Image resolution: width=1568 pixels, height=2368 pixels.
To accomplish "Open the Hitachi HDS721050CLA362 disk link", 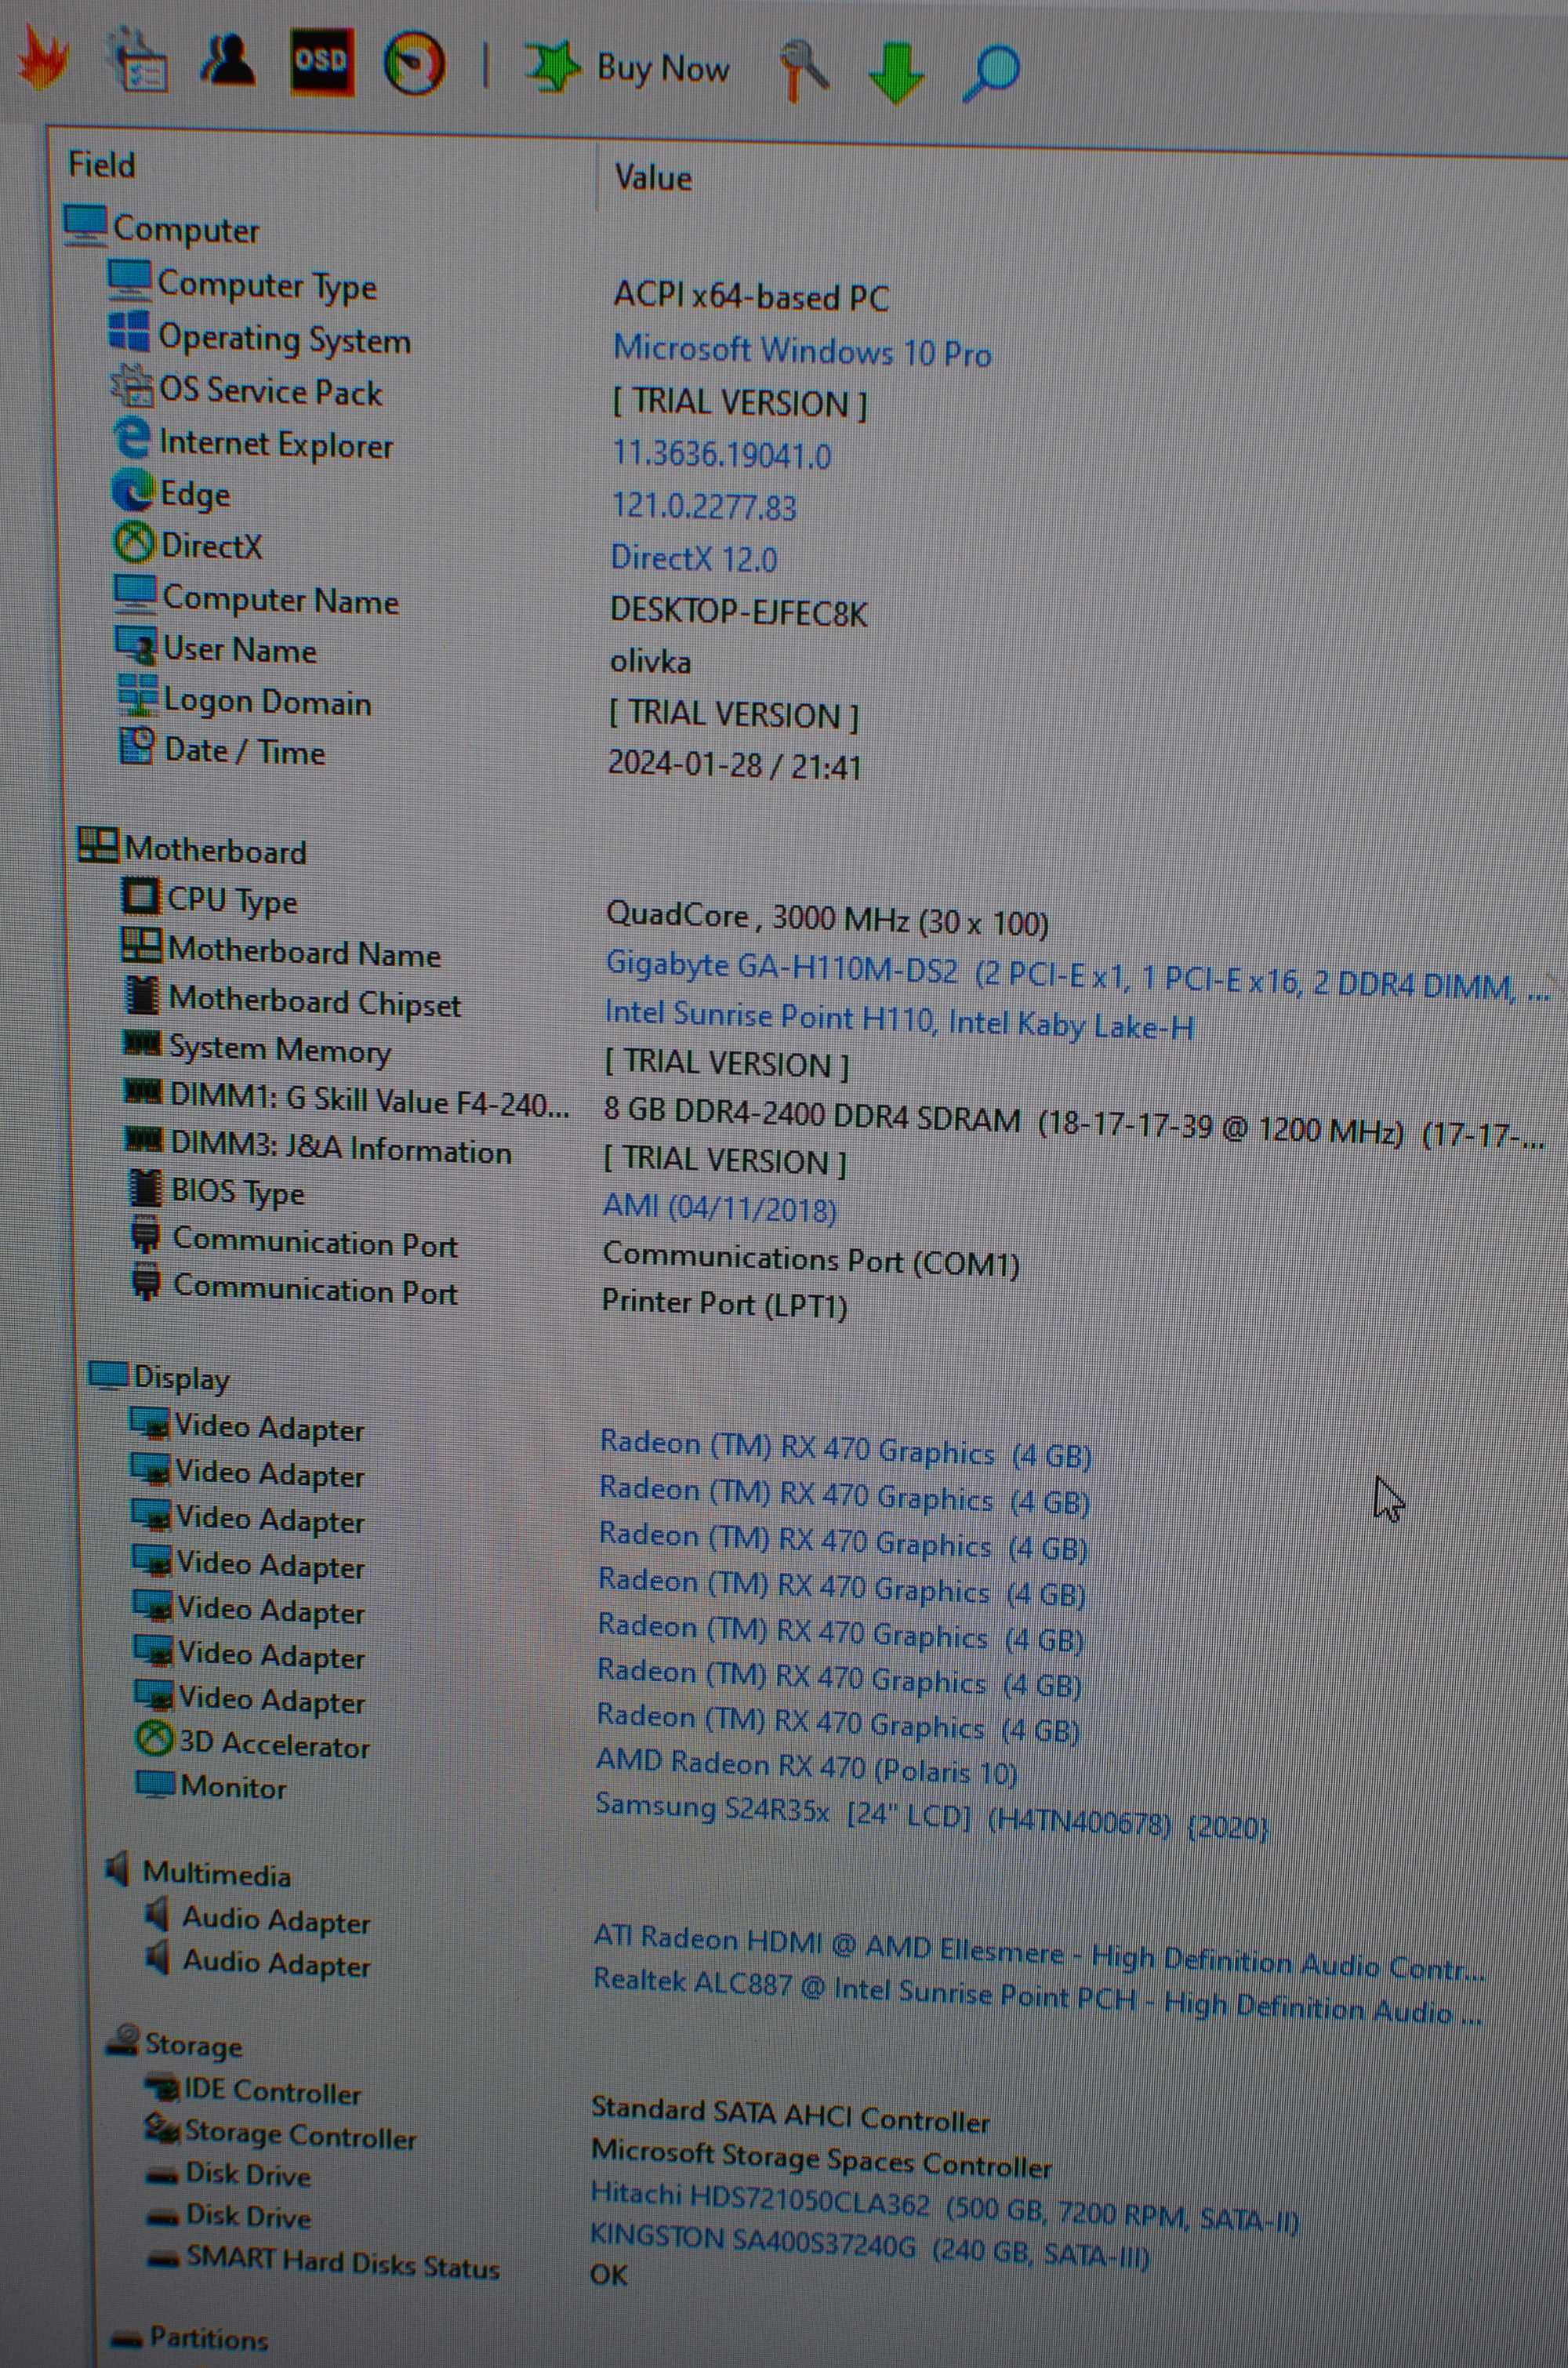I will (x=944, y=2207).
